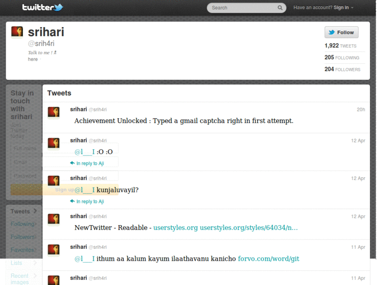The image size is (381, 285).
Task: Select Lists in the sidebar menu
Action: tap(16, 263)
